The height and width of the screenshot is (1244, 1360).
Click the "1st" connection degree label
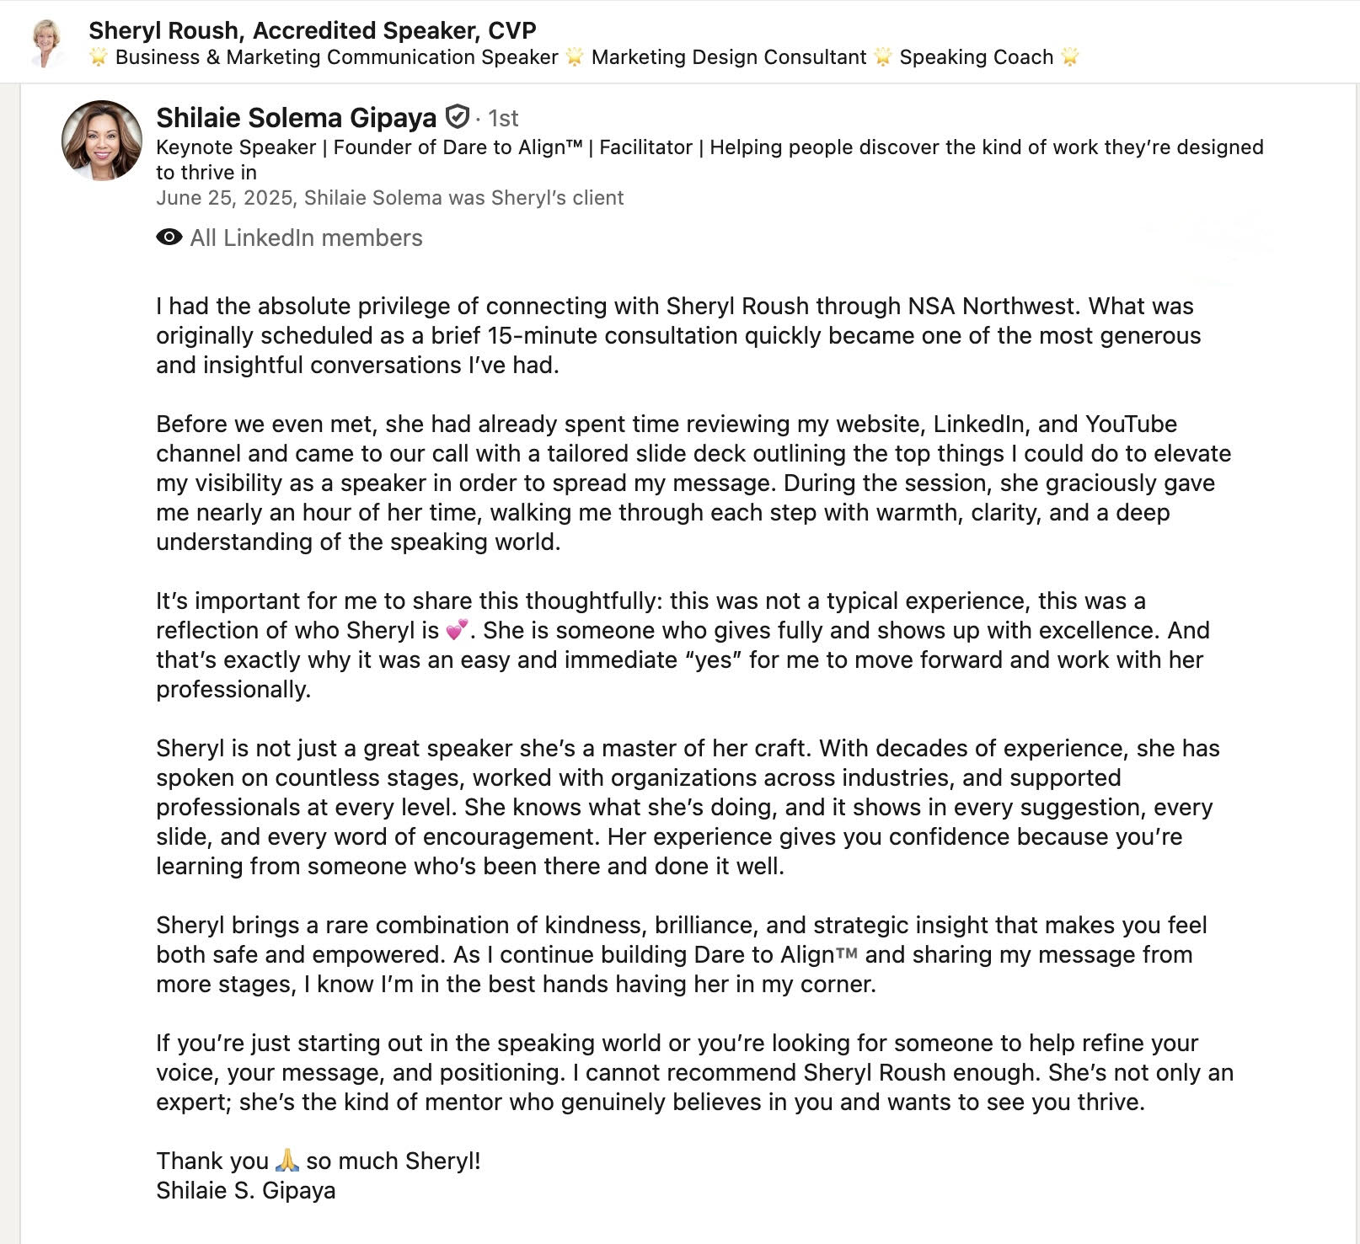pyautogui.click(x=503, y=119)
